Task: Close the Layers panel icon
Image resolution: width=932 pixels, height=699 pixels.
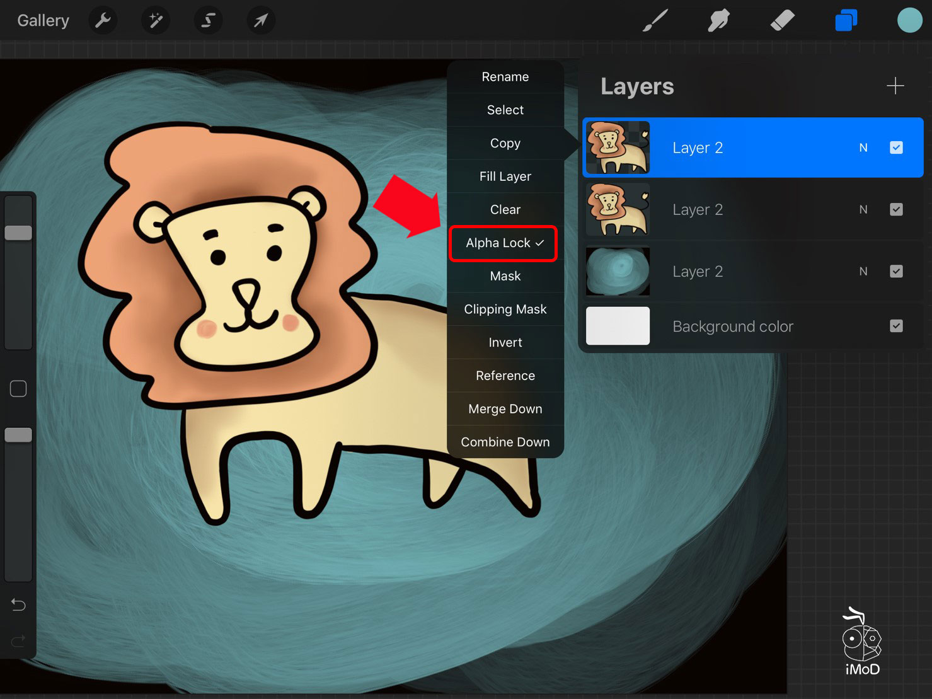Action: pos(846,21)
